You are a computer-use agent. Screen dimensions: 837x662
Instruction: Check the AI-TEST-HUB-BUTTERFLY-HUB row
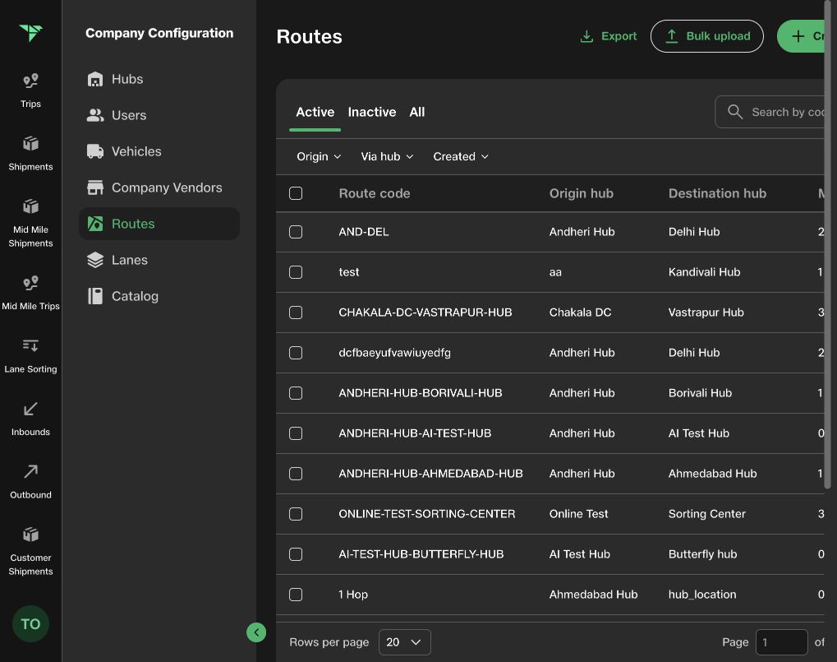point(296,554)
